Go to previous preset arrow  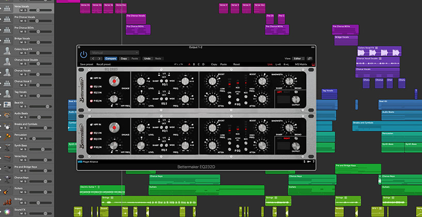[93, 58]
